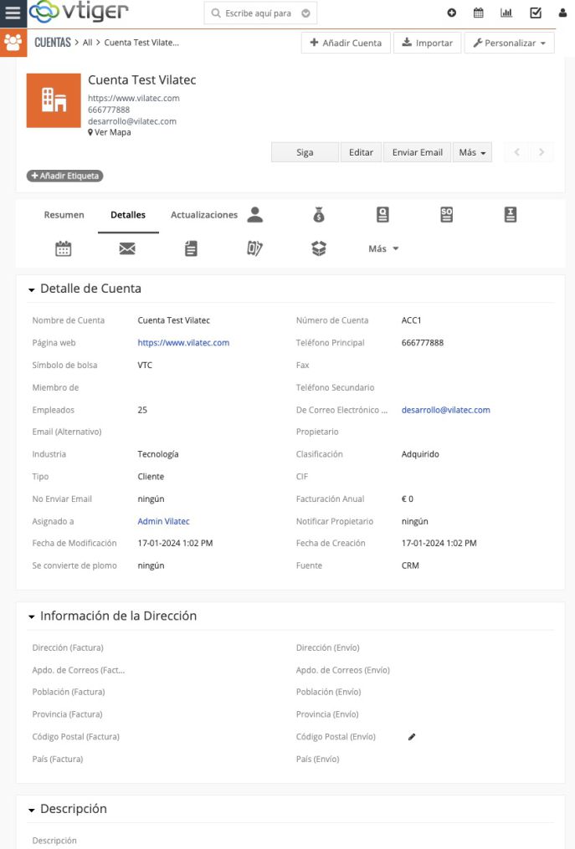Switch to the Actualizaciones tab
Viewport: 575px width, 849px height.
click(x=203, y=215)
